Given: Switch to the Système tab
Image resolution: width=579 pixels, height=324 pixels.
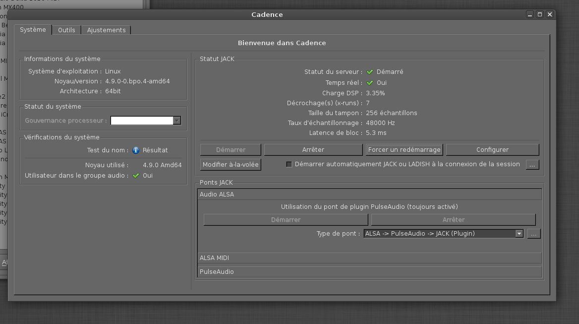Looking at the screenshot, I should 33,30.
